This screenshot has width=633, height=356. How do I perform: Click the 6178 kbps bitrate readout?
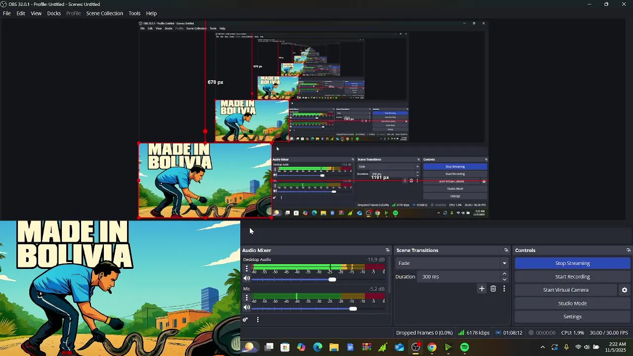[478, 333]
